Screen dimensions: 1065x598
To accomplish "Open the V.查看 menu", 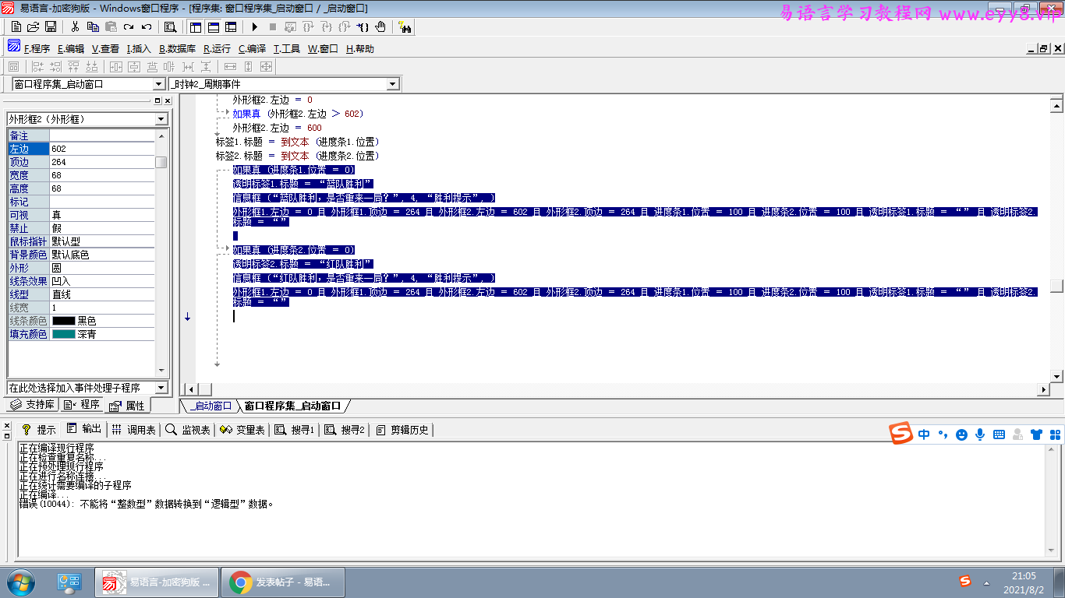I will (105, 48).
